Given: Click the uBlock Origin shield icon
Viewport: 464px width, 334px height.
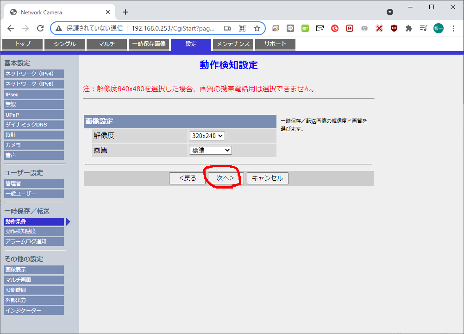Looking at the screenshot, I should (x=394, y=28).
